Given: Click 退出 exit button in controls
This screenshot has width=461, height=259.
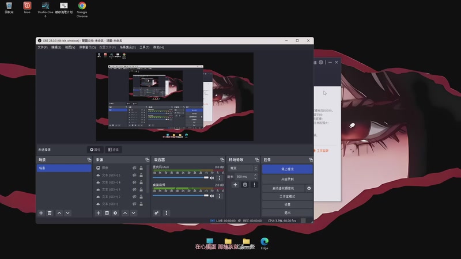Looking at the screenshot, I should click(287, 212).
